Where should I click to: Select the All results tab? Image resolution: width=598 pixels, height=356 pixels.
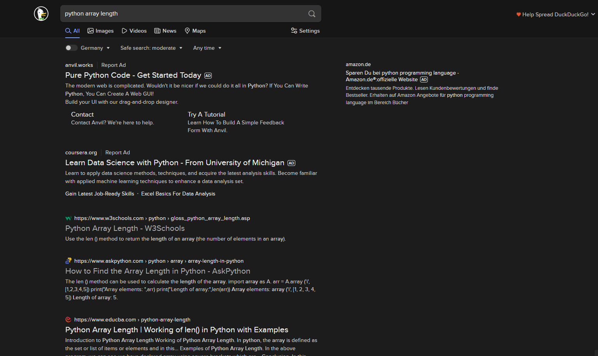coord(73,31)
